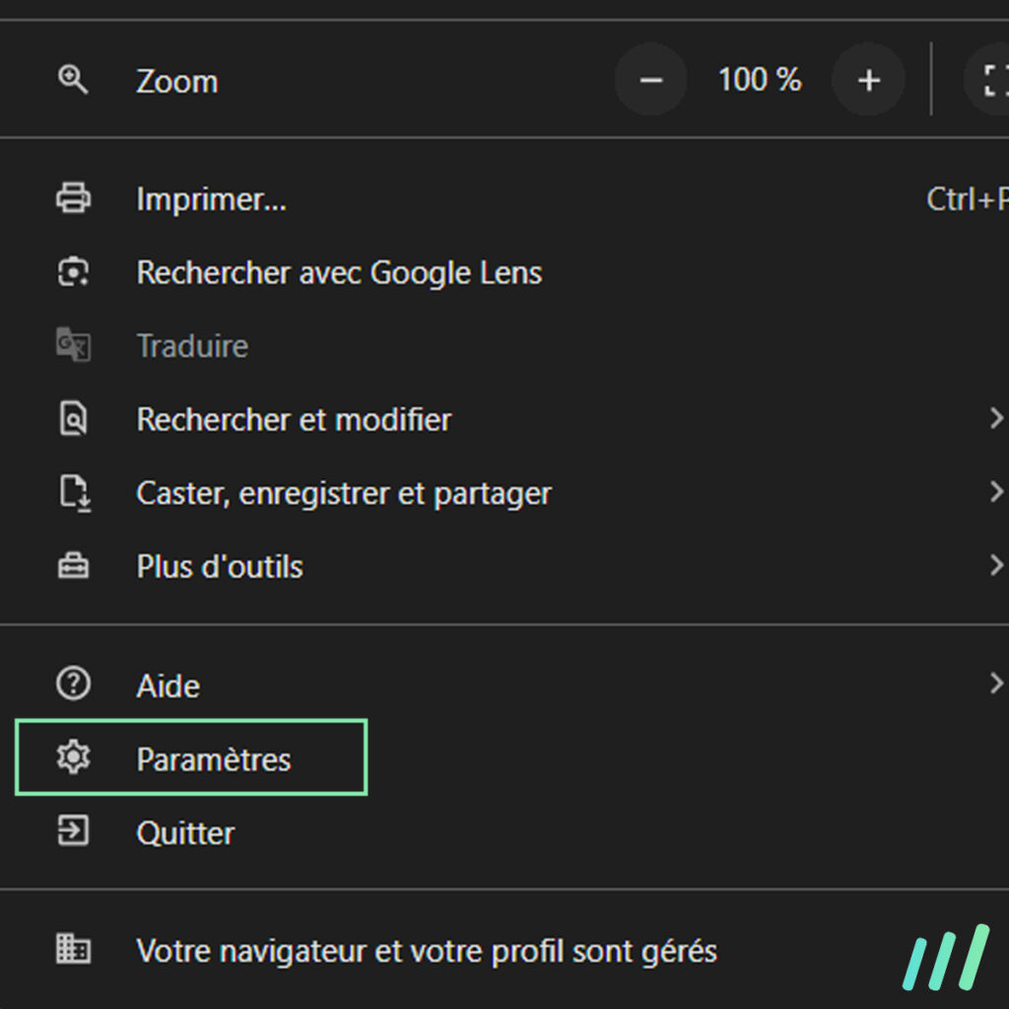Expand the Aide submenu arrow
Image resolution: width=1009 pixels, height=1009 pixels.
coord(996,684)
